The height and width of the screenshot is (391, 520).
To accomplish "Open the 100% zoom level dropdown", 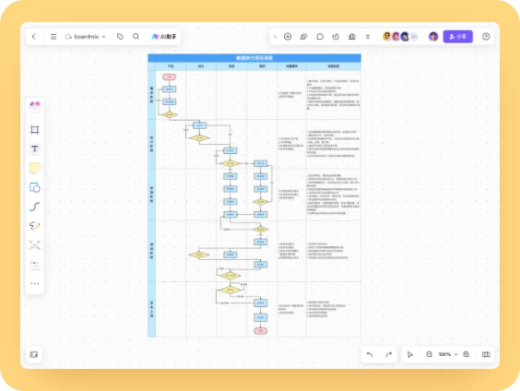I will click(448, 354).
